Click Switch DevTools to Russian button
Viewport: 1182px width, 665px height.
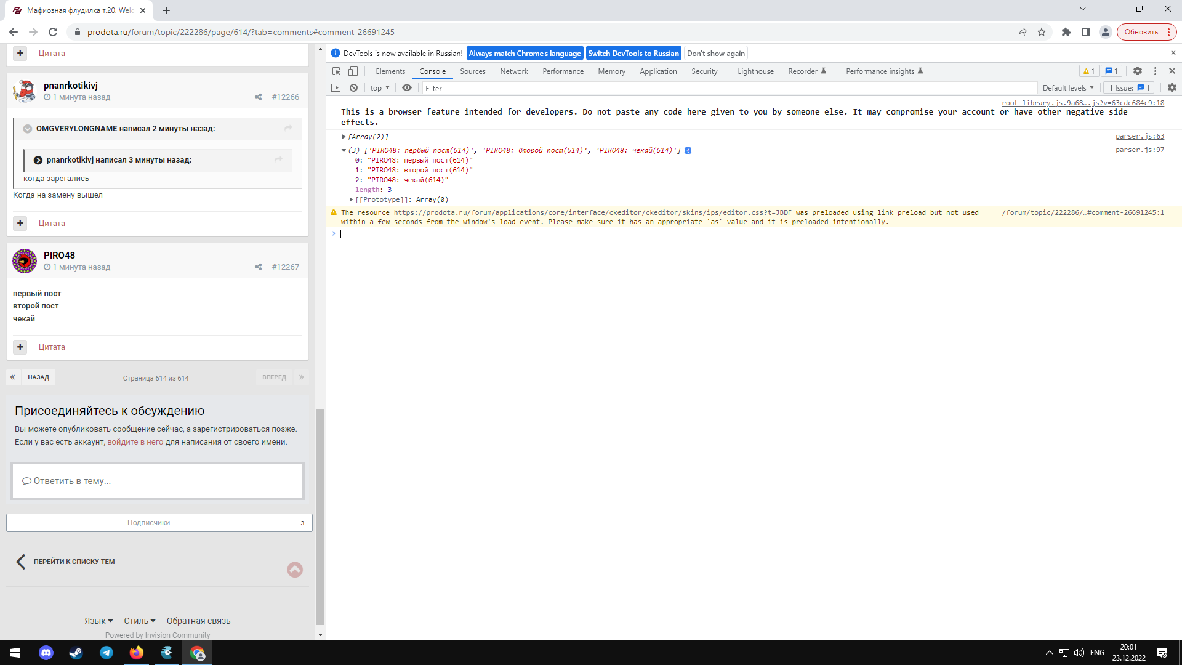(x=633, y=54)
